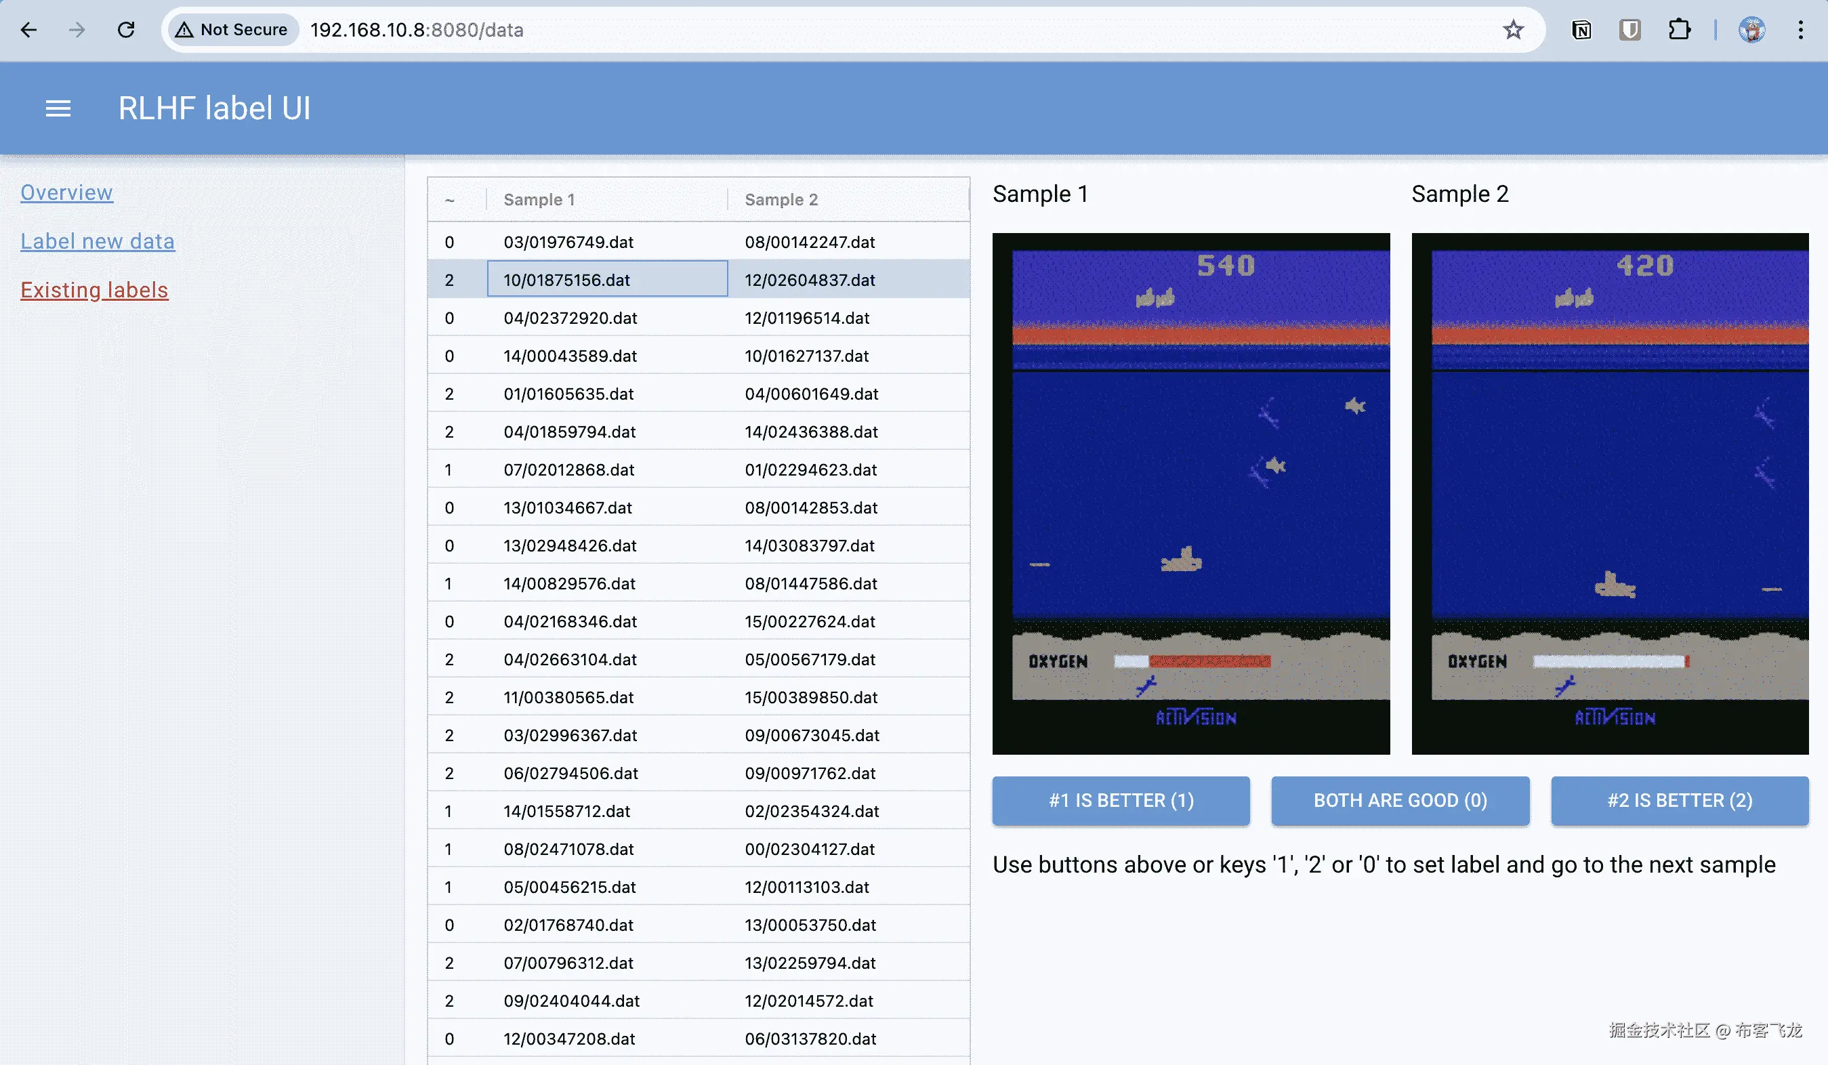The width and height of the screenshot is (1828, 1065).
Task: Reload the page with refresh icon
Action: click(x=126, y=30)
